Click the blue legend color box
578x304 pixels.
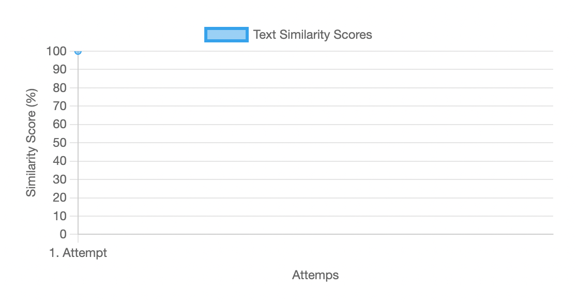coord(226,35)
